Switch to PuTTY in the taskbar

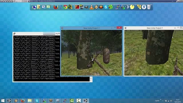click(65, 101)
